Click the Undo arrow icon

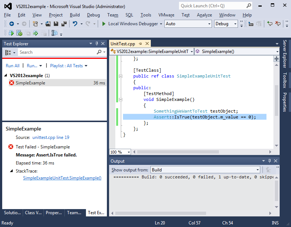(75, 24)
